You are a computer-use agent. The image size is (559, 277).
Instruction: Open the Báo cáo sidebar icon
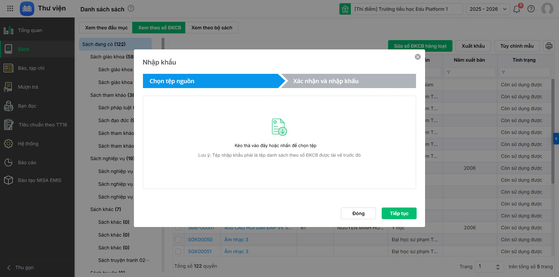[8, 162]
